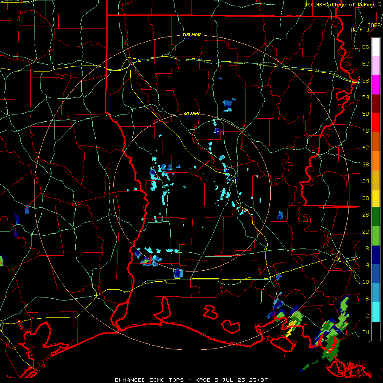Pick the dark green legend swatch
The image size is (383, 383).
[x=376, y=217]
